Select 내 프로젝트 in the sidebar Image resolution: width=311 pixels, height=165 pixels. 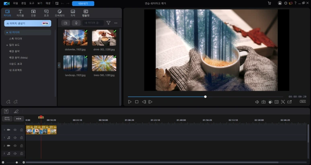[x=15, y=70]
